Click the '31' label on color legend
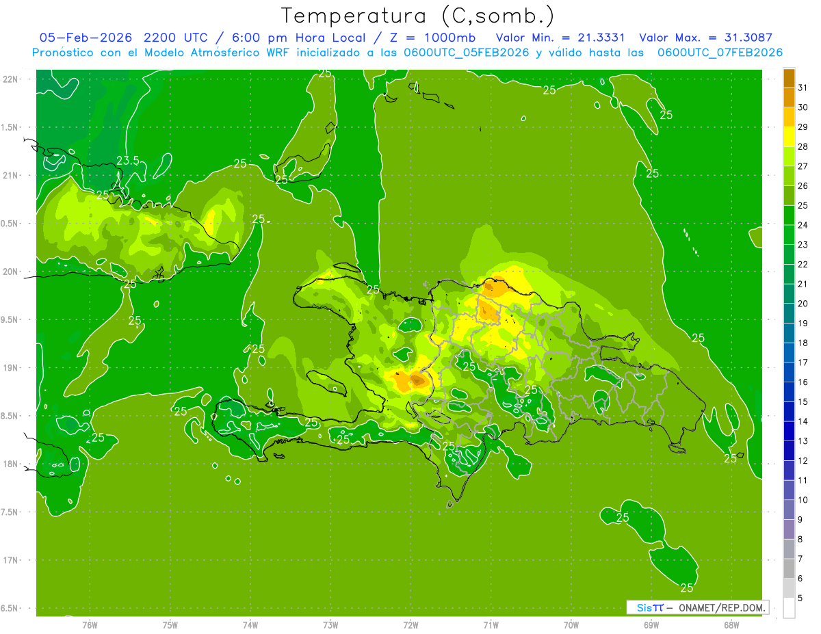This screenshot has width=821, height=634. 803,88
